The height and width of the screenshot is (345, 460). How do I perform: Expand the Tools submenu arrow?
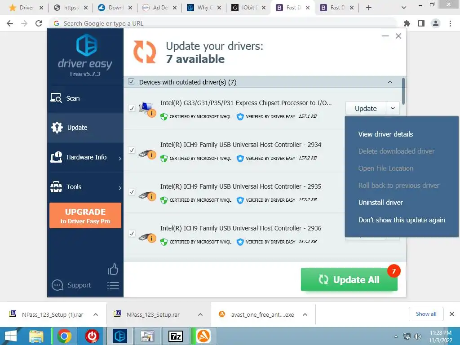point(119,188)
